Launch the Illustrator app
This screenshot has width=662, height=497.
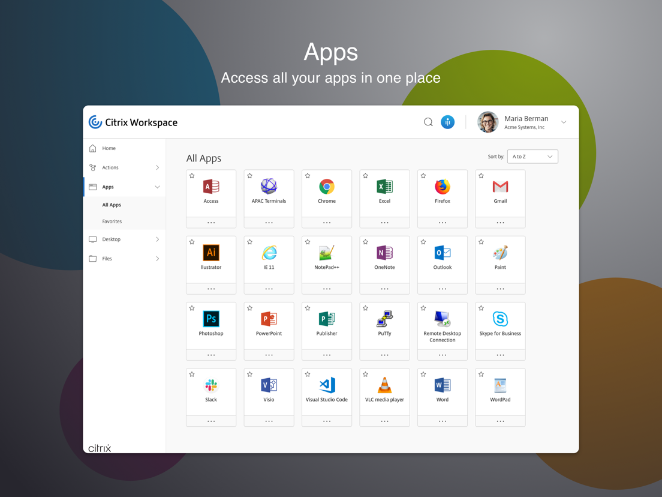click(211, 253)
